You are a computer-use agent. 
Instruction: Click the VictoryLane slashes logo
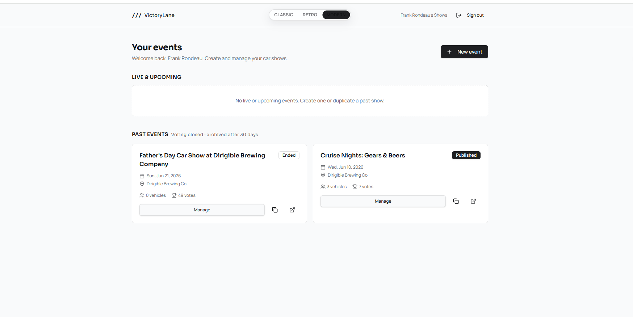(137, 15)
